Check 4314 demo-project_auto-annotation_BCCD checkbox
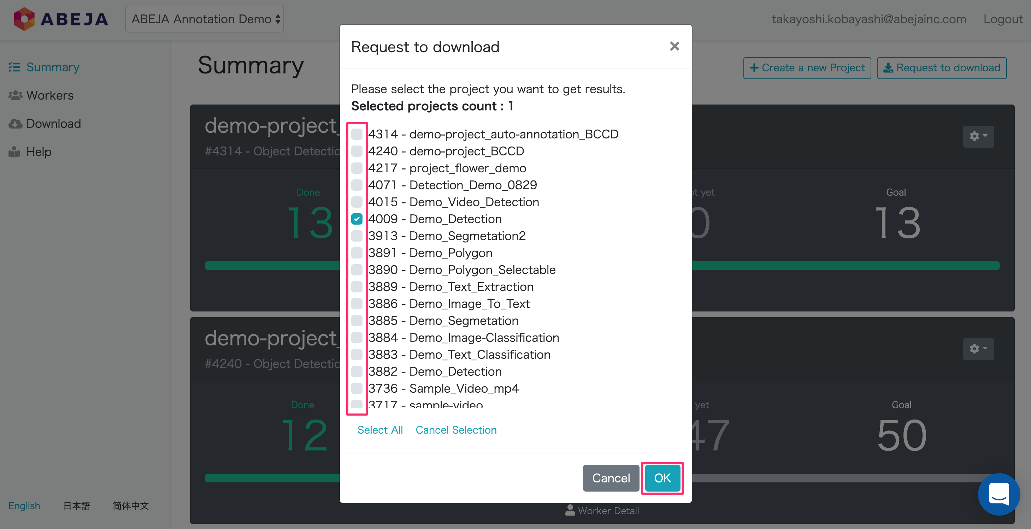1031x529 pixels. 357,134
